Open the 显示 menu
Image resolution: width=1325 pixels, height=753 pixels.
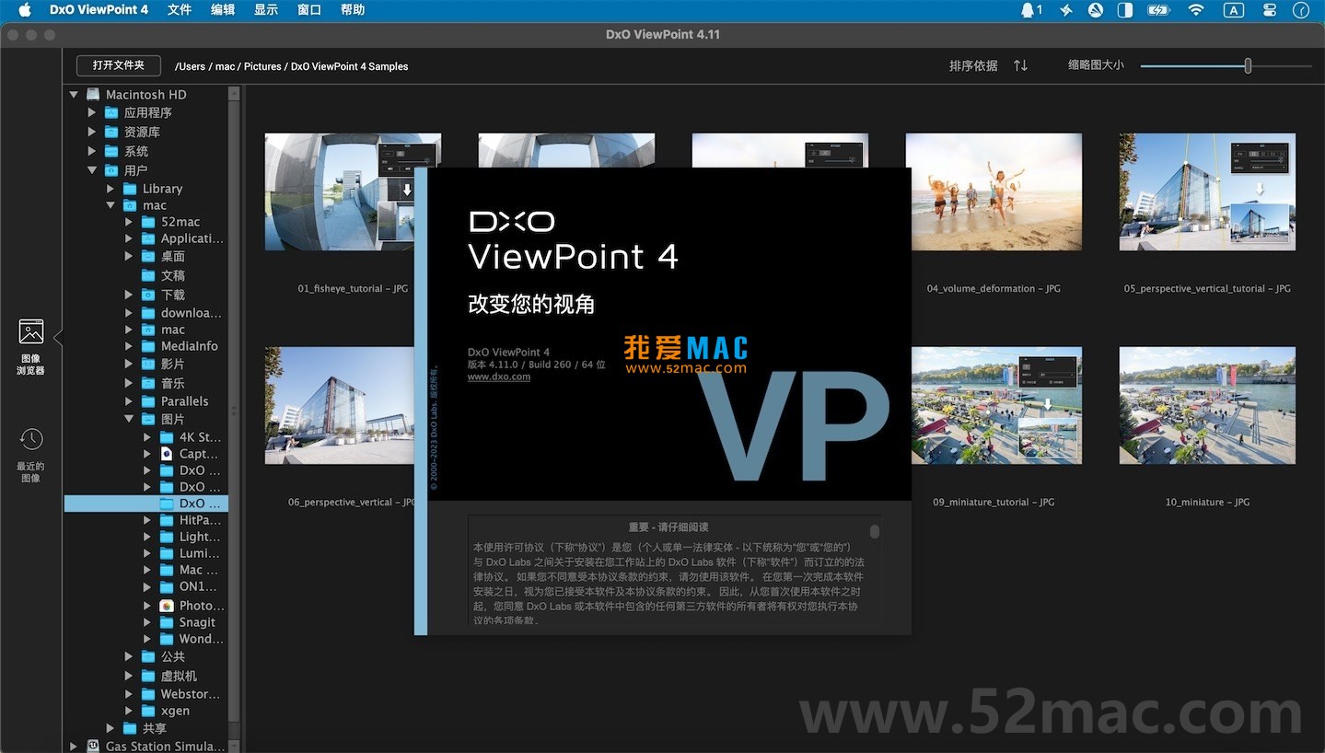(x=266, y=10)
